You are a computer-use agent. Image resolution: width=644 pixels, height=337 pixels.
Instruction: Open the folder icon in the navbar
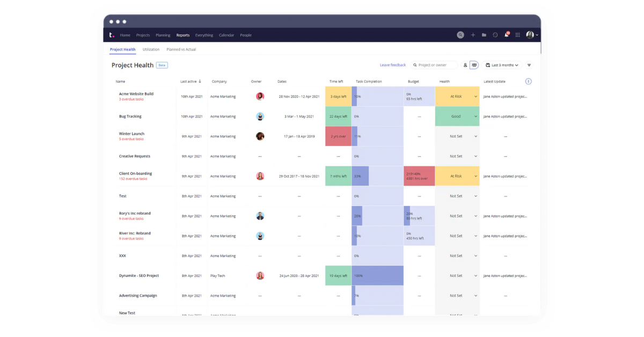pyautogui.click(x=484, y=35)
